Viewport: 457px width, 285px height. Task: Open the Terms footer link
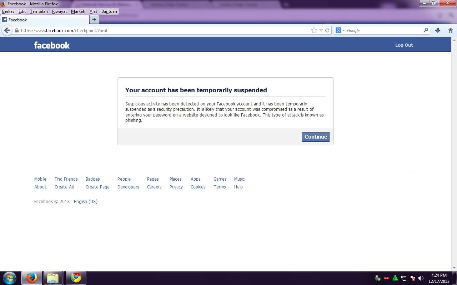(220, 187)
